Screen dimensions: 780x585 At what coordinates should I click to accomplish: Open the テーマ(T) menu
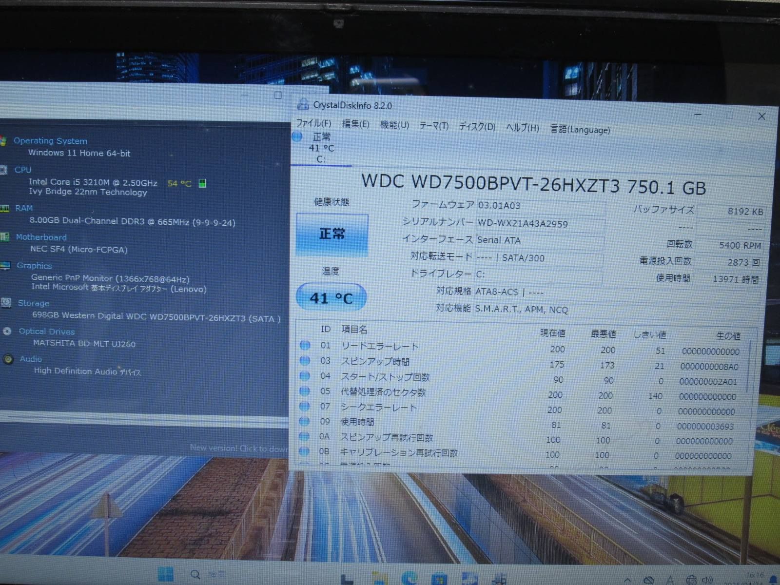click(434, 126)
